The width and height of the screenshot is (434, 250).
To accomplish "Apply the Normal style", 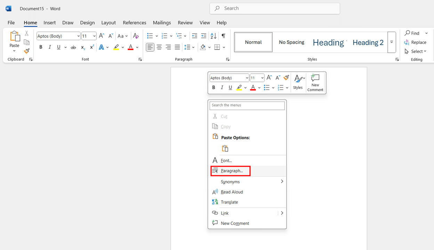I will point(253,42).
